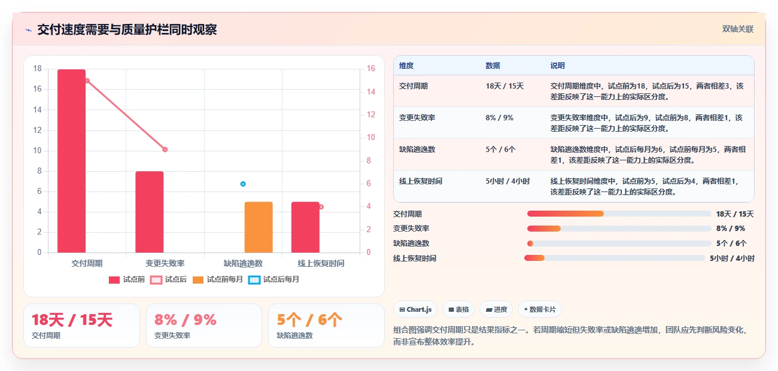Click the 交付周期 x-axis label
Viewport: 778px width, 371px height.
pos(87,263)
